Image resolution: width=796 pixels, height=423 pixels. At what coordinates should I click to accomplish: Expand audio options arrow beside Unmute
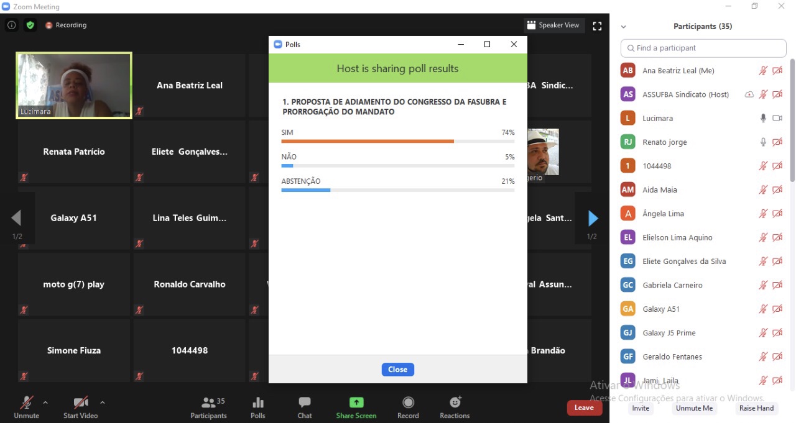[x=45, y=402]
